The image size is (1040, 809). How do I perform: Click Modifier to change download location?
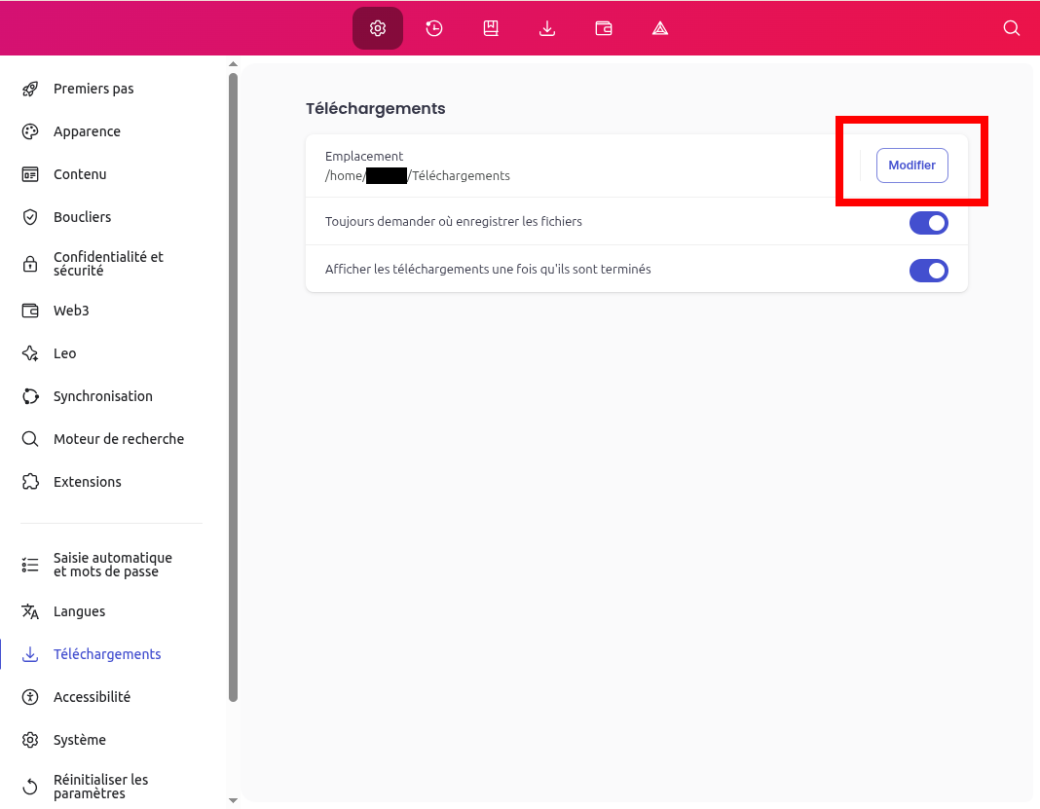coord(911,165)
